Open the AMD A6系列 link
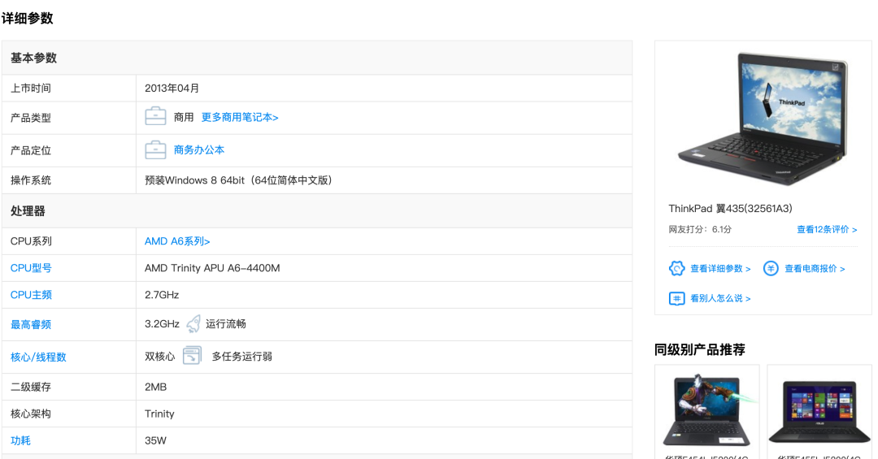The width and height of the screenshot is (878, 459). (177, 241)
